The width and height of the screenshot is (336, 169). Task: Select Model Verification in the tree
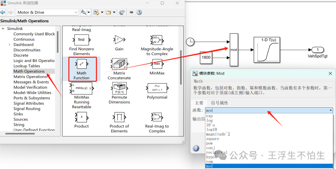30,87
